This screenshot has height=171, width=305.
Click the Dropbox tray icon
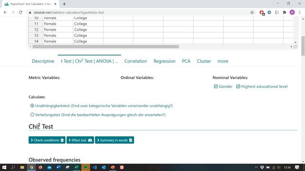[x=262, y=167]
